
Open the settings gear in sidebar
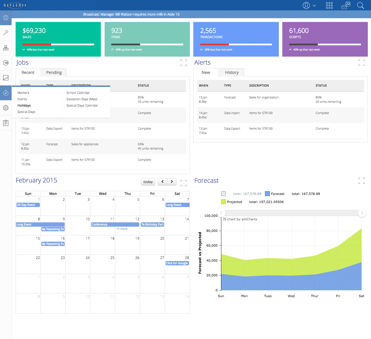point(6,108)
